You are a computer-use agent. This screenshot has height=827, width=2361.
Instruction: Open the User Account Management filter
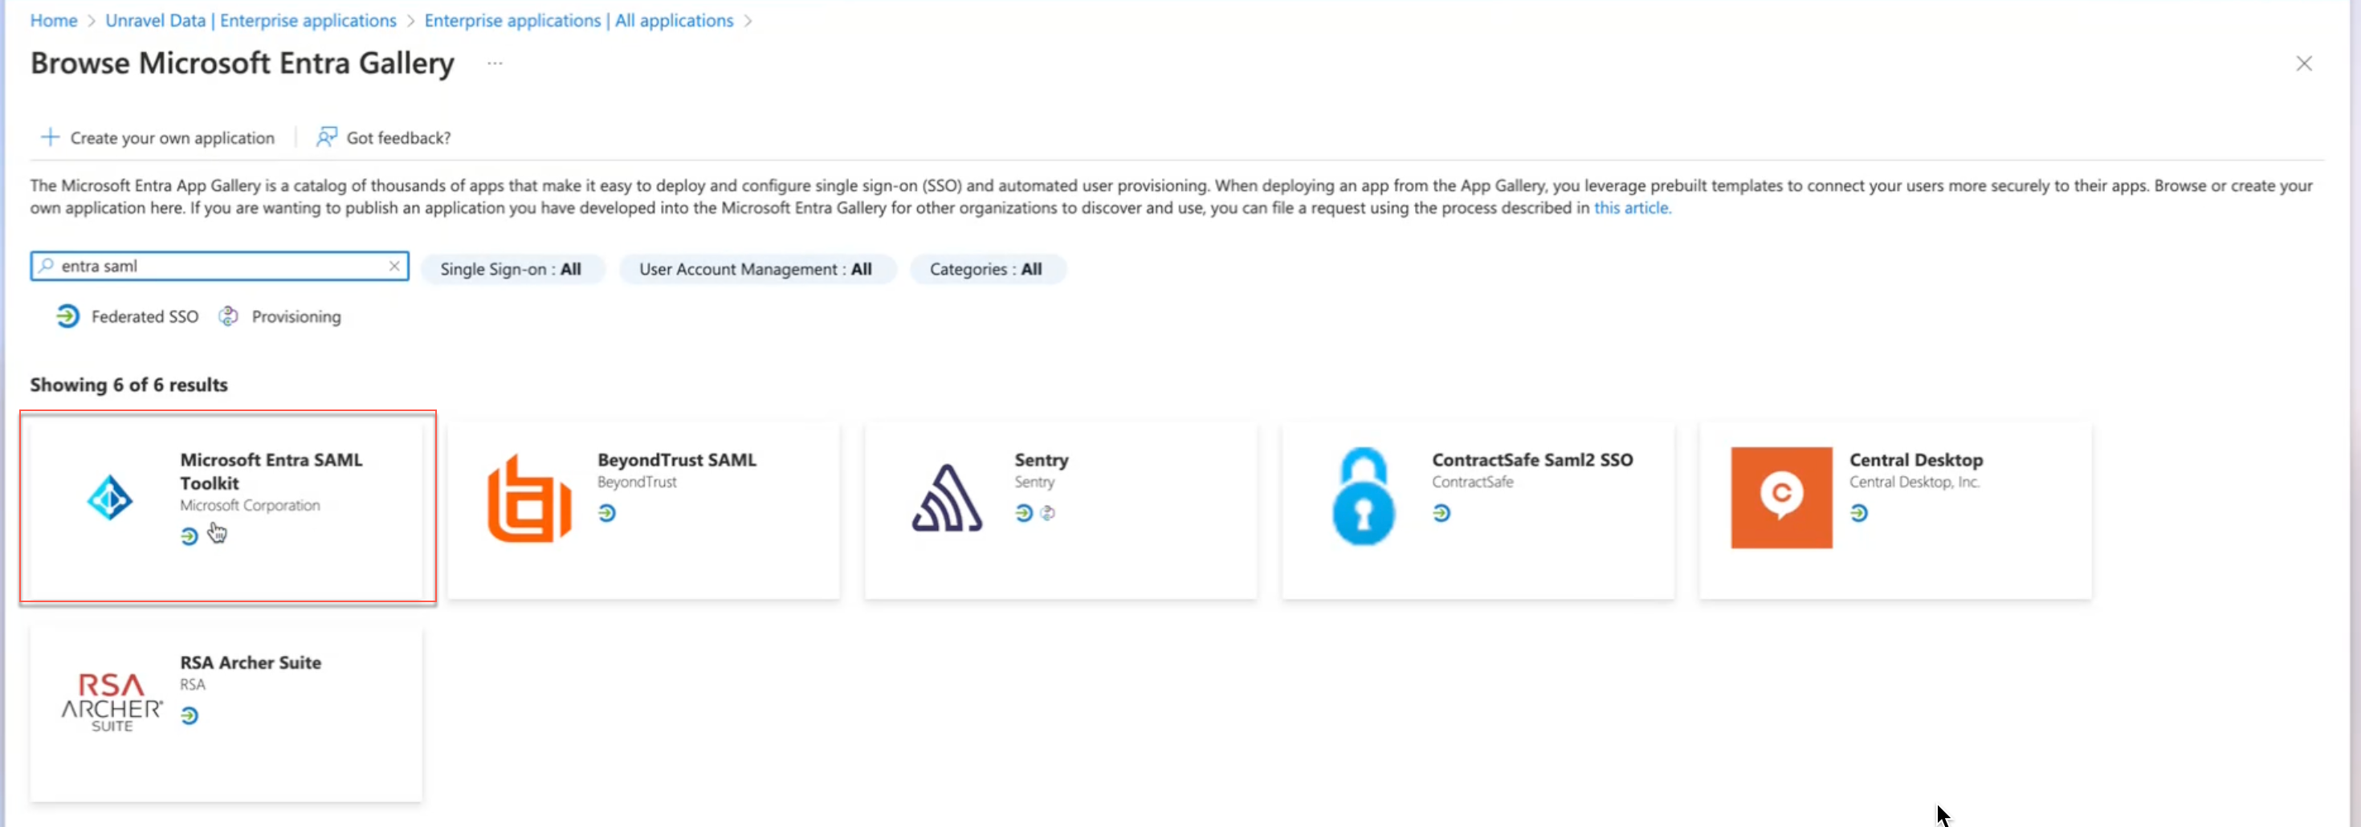tap(756, 269)
